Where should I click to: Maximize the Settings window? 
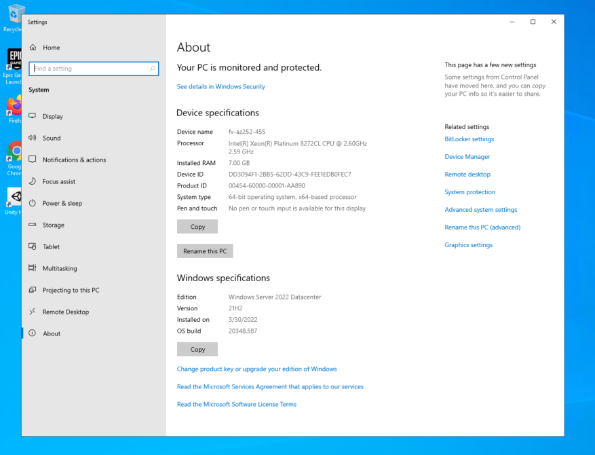pos(533,22)
